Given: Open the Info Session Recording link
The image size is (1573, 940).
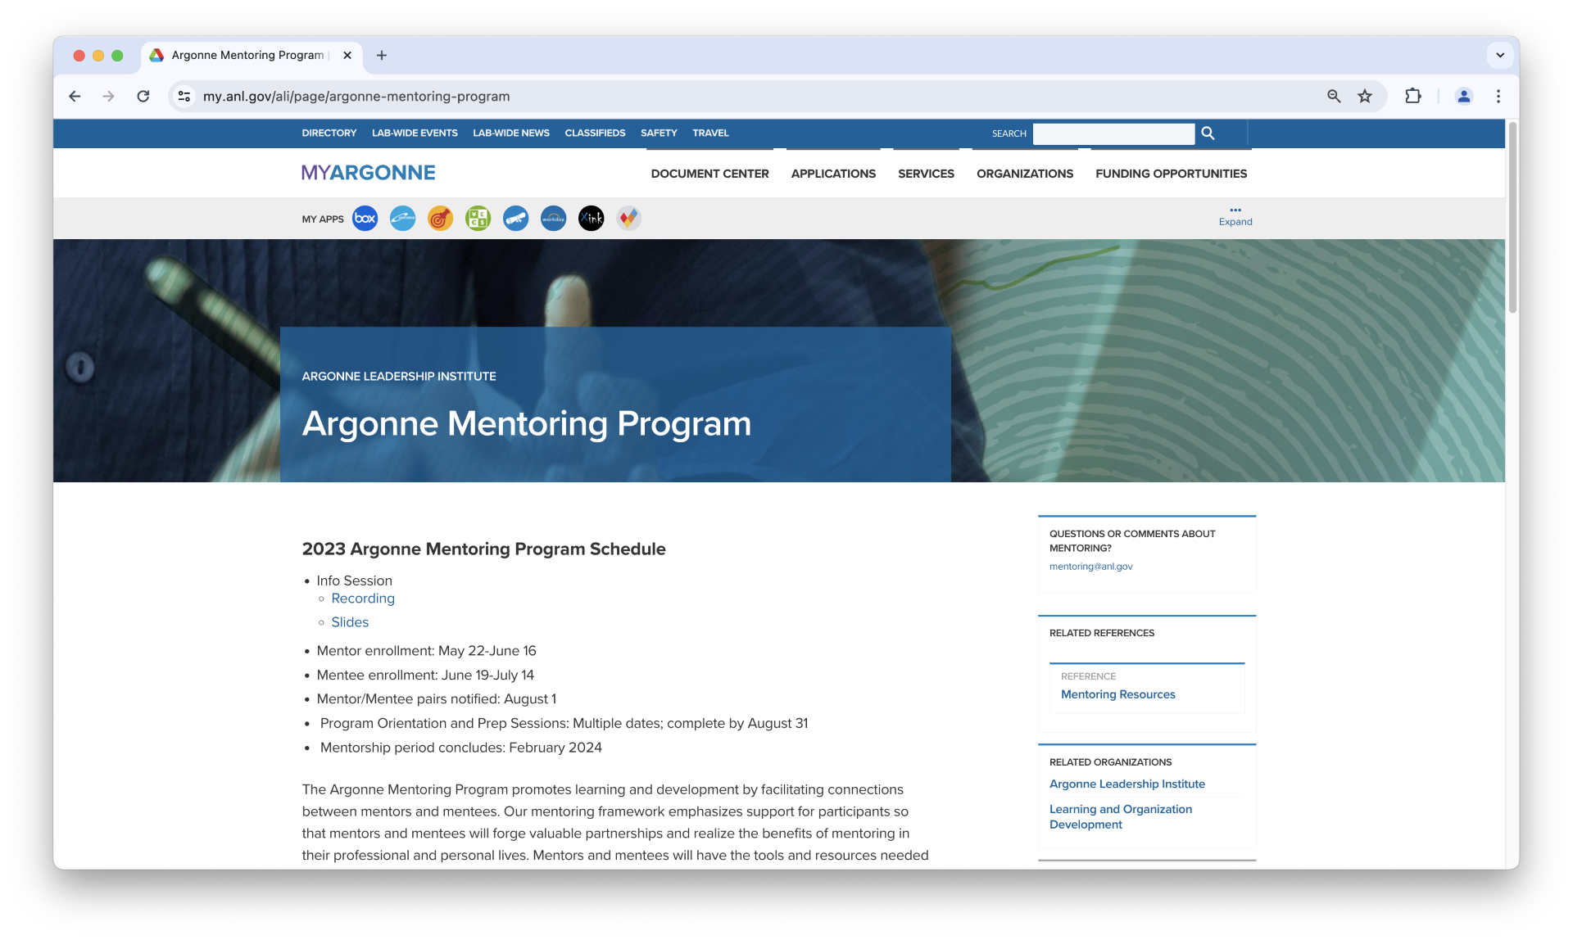Looking at the screenshot, I should pyautogui.click(x=363, y=599).
